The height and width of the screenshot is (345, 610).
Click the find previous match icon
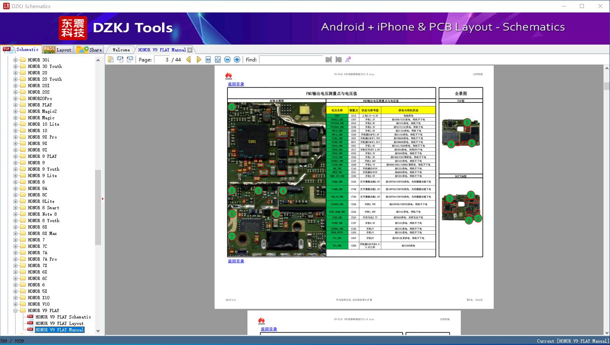click(x=329, y=59)
